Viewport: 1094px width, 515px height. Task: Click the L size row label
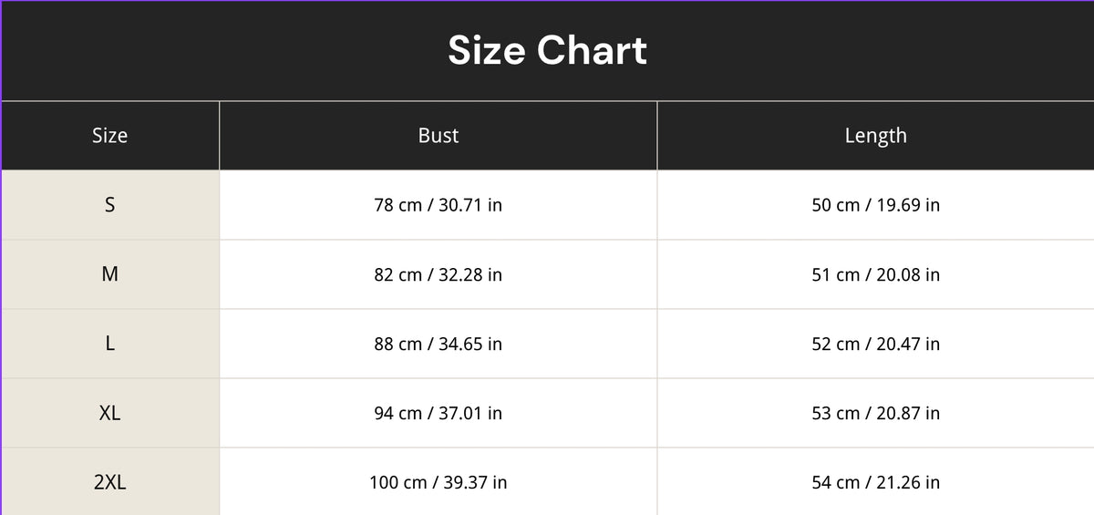coord(109,344)
